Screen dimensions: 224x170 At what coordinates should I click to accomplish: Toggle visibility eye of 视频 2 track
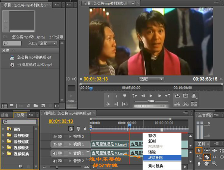pyautogui.click(x=55, y=136)
